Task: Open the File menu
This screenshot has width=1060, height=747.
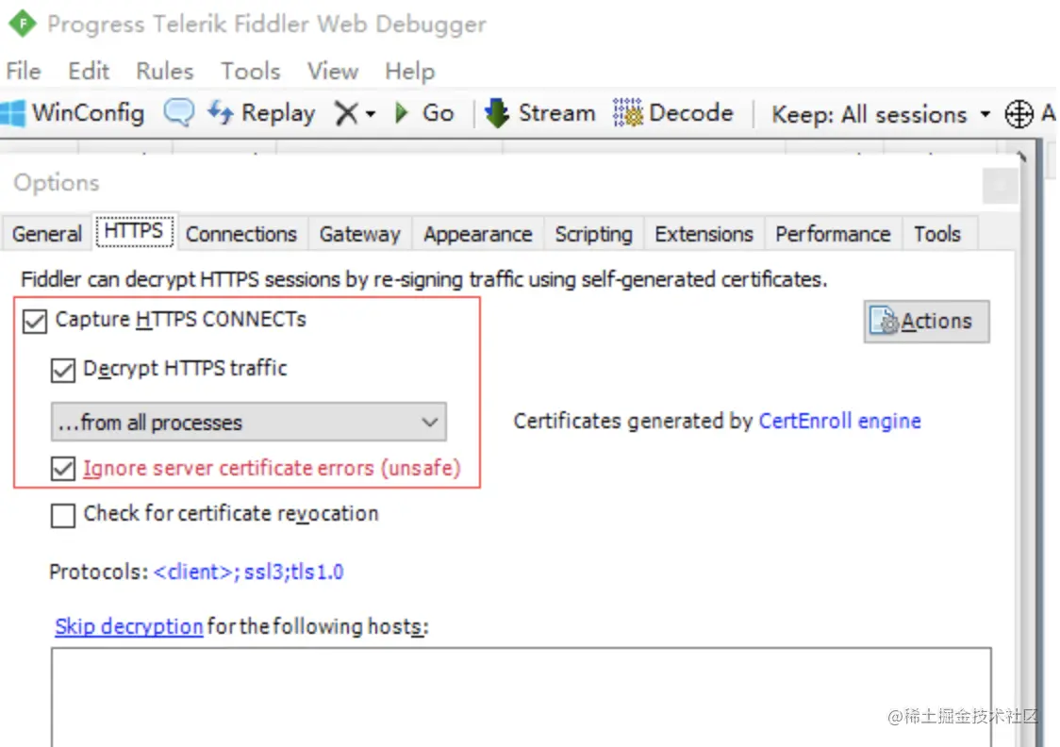Action: coord(24,71)
